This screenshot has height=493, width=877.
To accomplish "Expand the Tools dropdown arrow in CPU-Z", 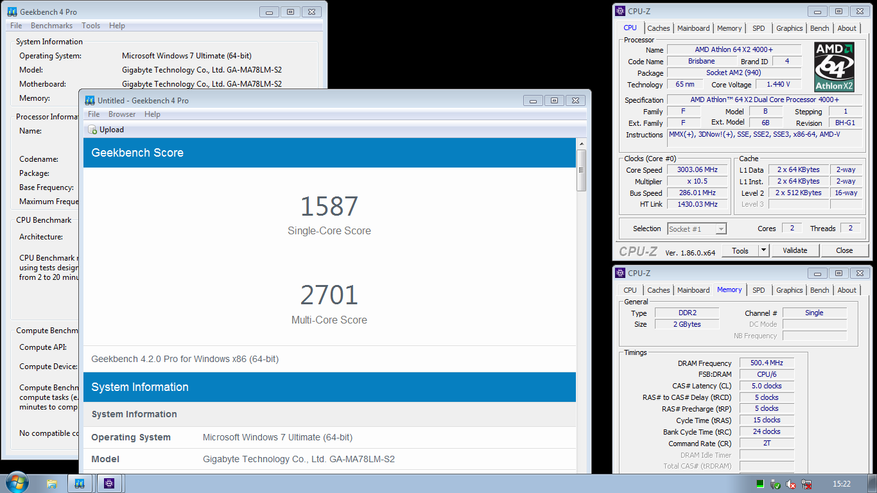I will tap(763, 250).
